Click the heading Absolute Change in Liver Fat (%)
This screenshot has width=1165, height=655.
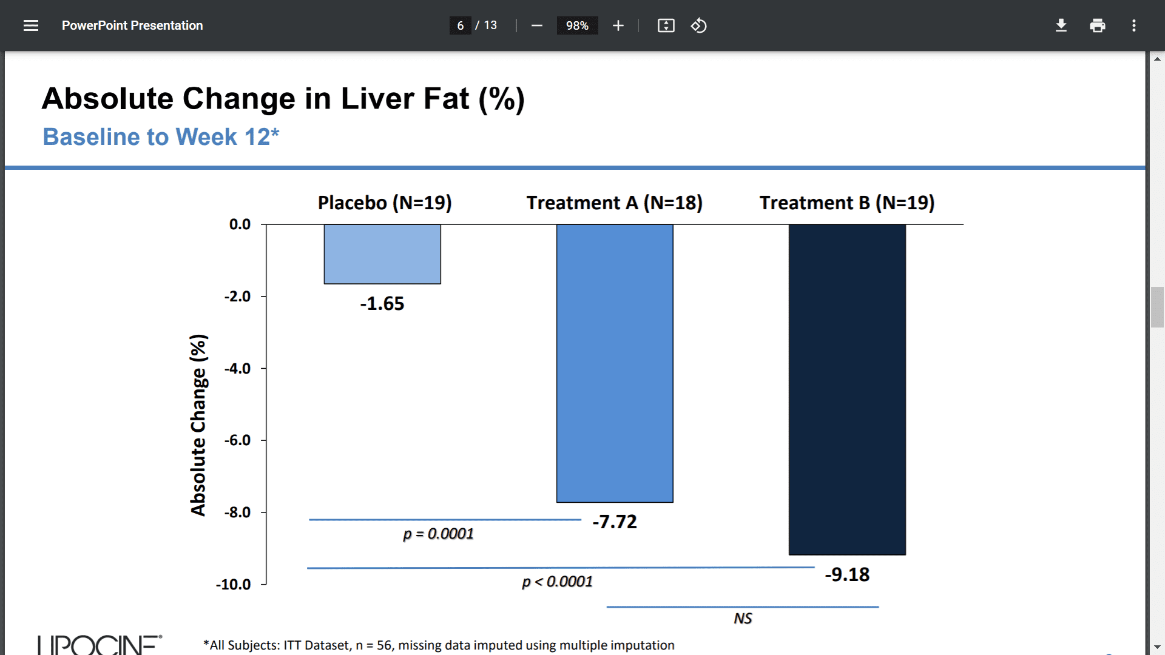(283, 98)
